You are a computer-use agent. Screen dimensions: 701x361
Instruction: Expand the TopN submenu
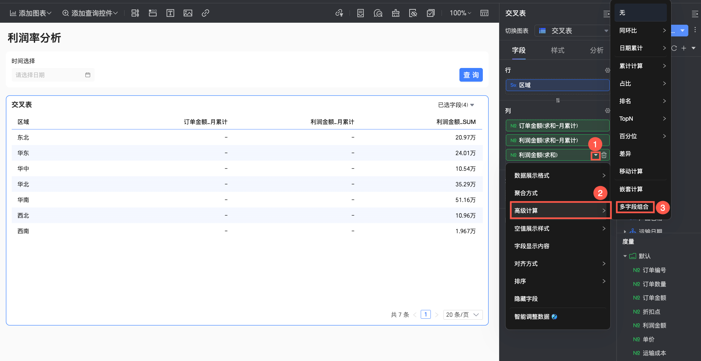point(641,118)
